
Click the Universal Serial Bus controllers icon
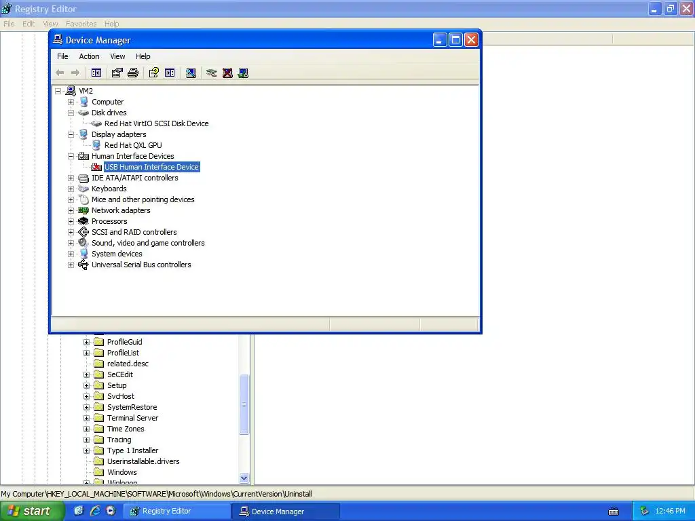pyautogui.click(x=83, y=265)
